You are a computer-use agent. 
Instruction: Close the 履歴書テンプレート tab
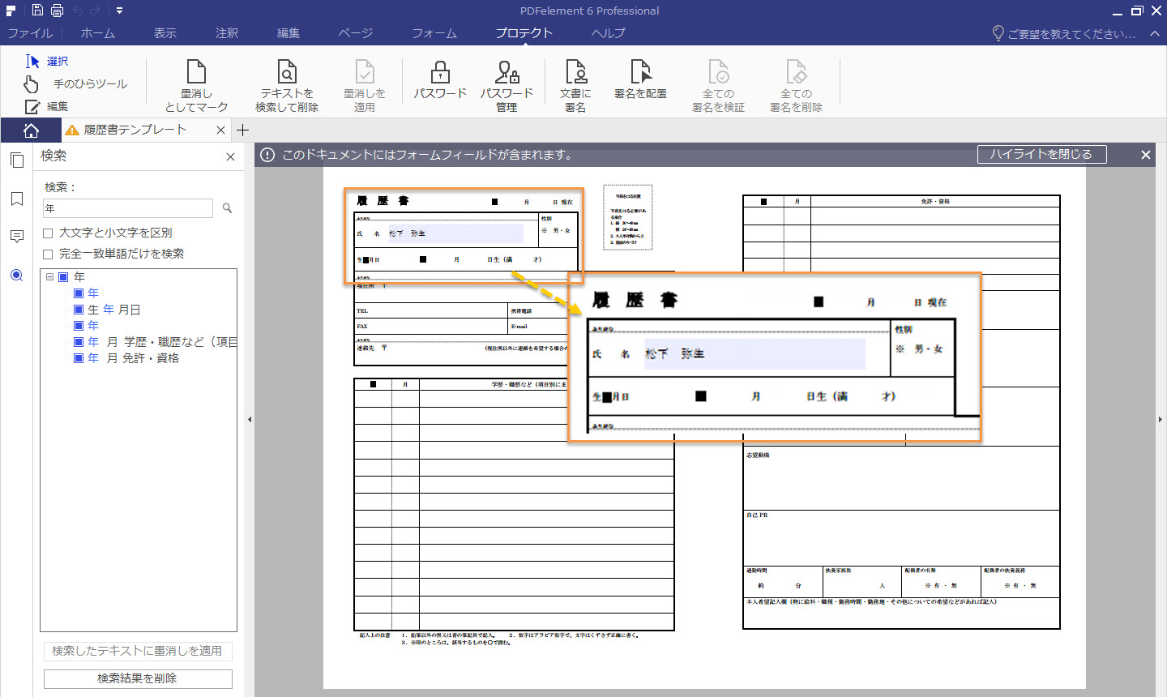(x=220, y=130)
